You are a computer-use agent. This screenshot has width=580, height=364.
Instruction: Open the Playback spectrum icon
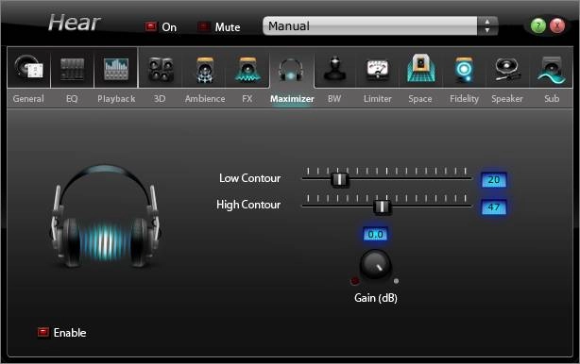tap(116, 69)
